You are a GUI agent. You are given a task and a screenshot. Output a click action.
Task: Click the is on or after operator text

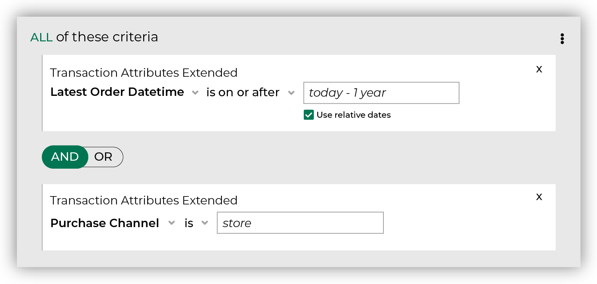click(x=243, y=92)
